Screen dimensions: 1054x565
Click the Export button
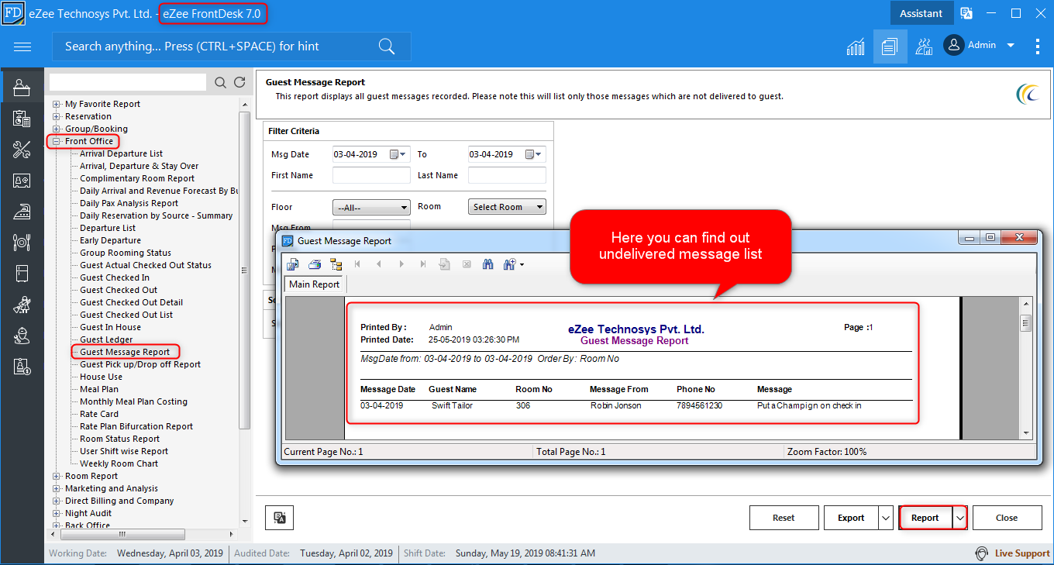[851, 518]
